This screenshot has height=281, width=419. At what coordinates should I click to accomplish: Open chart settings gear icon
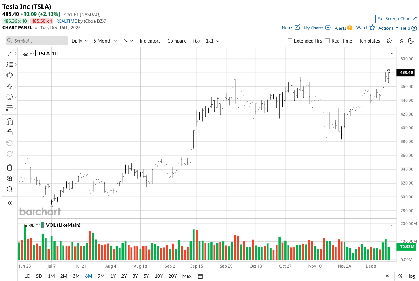pos(389,41)
